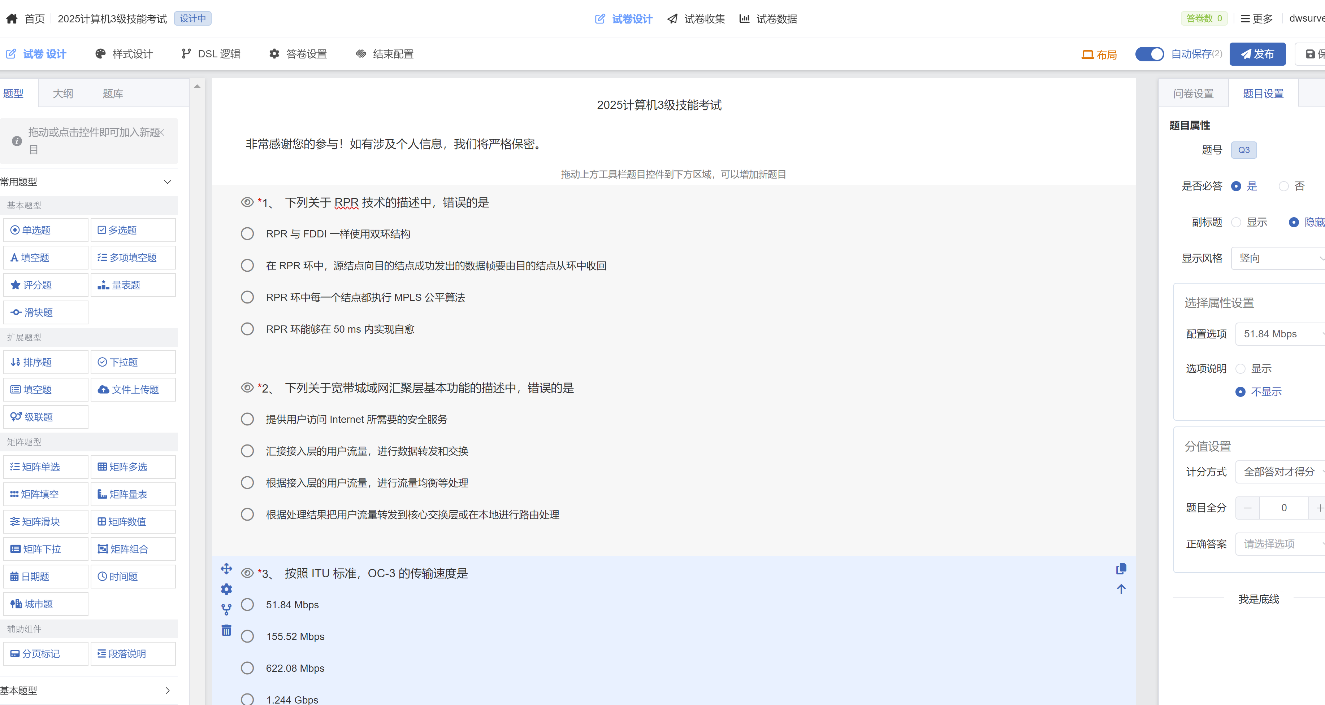Set 副标题 to 显示
The height and width of the screenshot is (705, 1325).
pyautogui.click(x=1236, y=222)
